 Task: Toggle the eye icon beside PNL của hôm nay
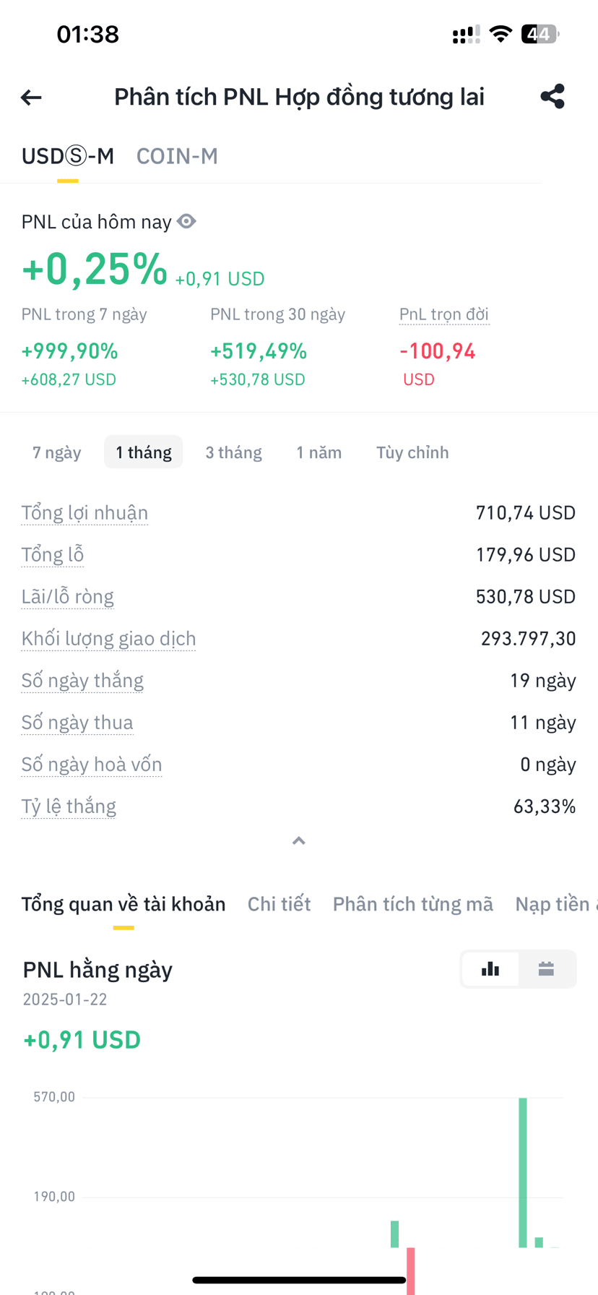point(186,221)
